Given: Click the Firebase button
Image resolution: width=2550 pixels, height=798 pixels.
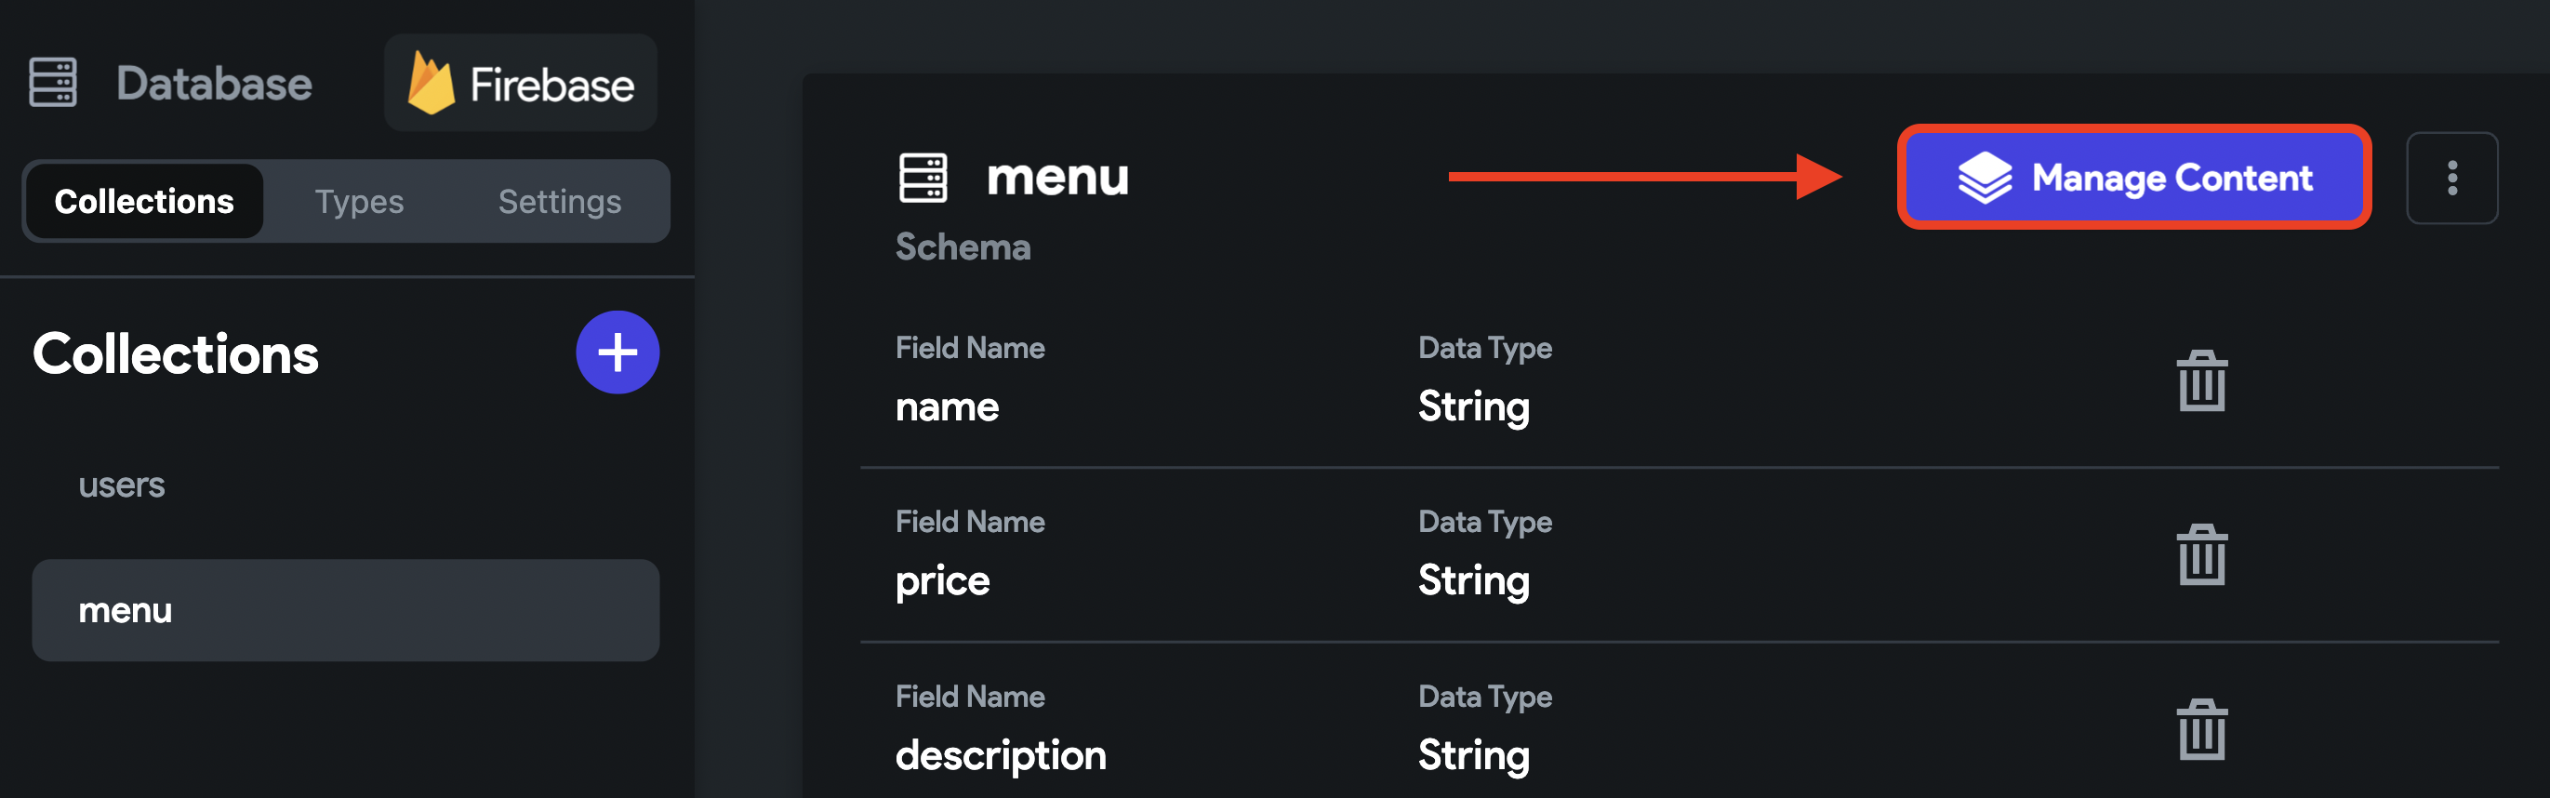Looking at the screenshot, I should tap(521, 82).
